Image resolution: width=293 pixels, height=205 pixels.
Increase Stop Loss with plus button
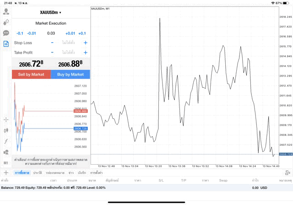coord(85,43)
